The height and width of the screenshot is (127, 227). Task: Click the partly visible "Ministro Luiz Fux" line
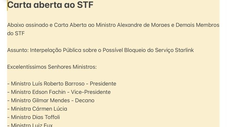31,125
